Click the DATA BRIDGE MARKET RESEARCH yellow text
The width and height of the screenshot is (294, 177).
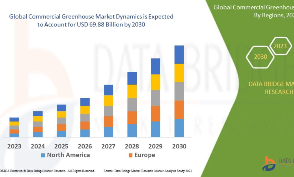(x=271, y=88)
